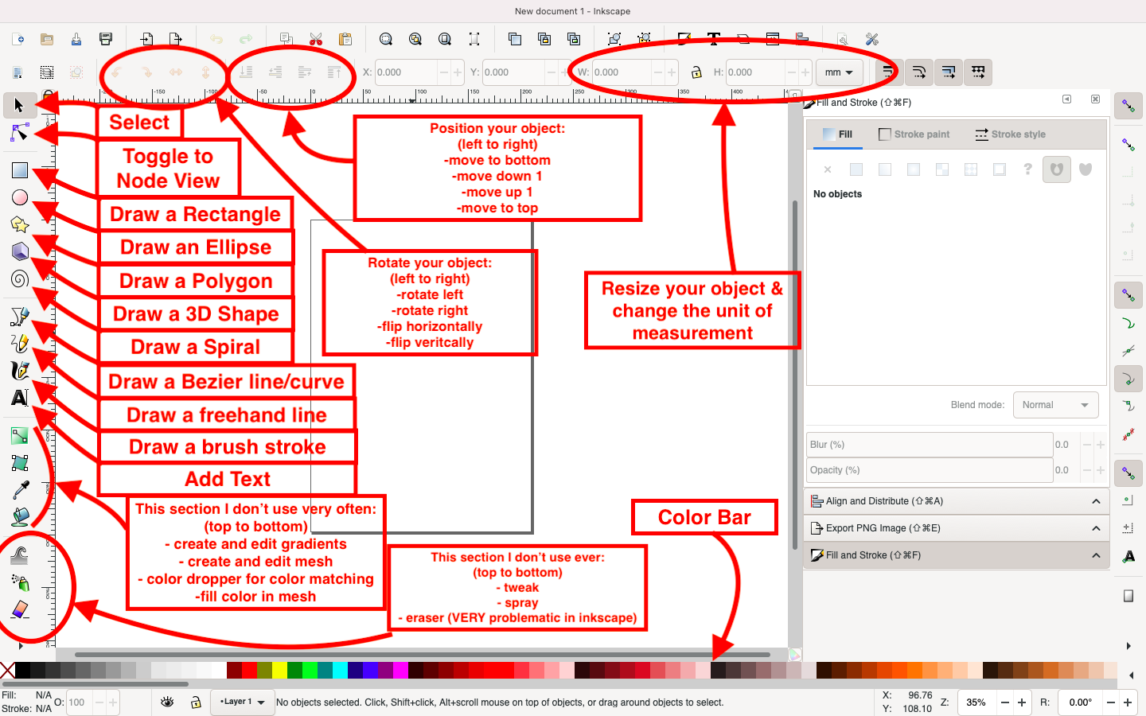This screenshot has height=716, width=1146.
Task: Create a new document from the toolbar
Action: tap(18, 39)
